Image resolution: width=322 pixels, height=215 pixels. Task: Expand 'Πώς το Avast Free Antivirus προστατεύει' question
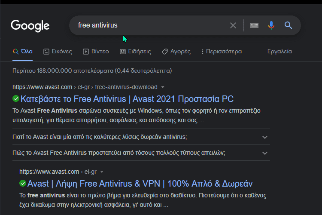coord(141,153)
